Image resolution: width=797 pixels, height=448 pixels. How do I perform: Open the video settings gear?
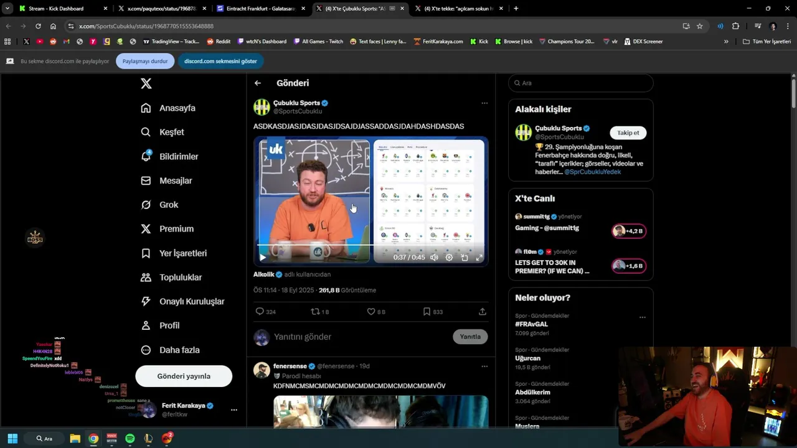pos(449,257)
